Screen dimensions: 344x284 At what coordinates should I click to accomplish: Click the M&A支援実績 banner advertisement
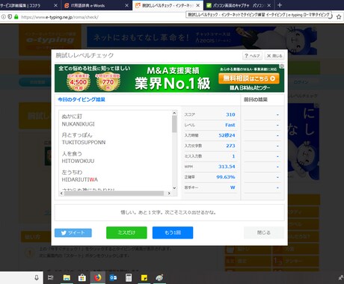[169, 78]
